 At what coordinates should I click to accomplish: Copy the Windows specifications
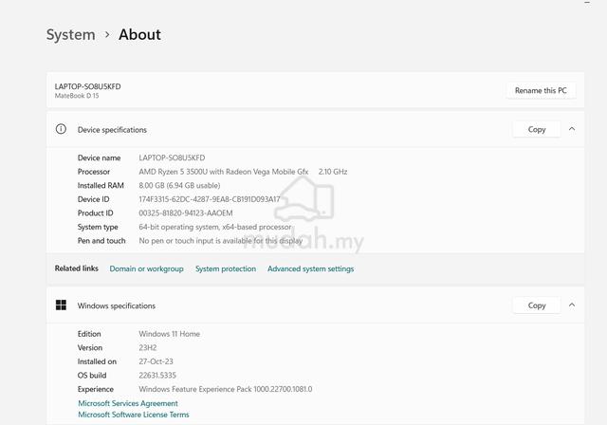(x=537, y=305)
